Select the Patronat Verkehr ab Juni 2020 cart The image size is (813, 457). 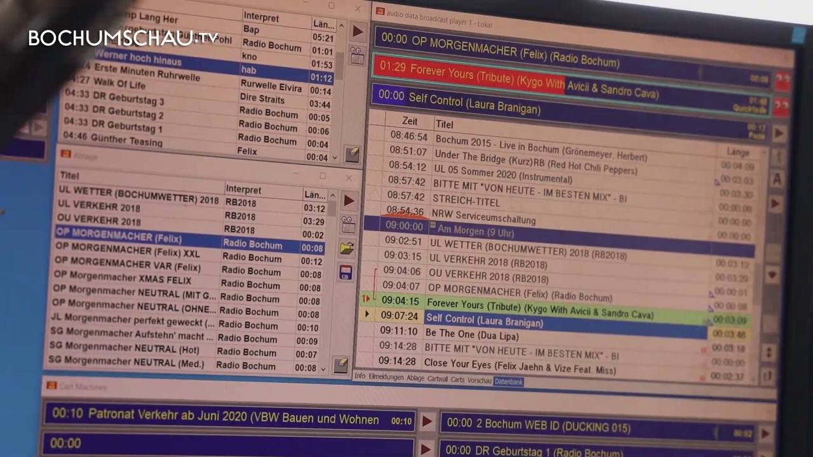coord(229,417)
